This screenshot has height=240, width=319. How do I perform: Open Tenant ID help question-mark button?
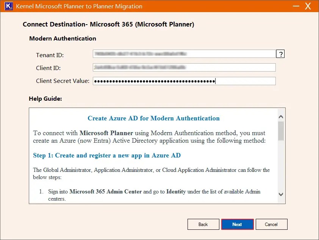tap(280, 54)
